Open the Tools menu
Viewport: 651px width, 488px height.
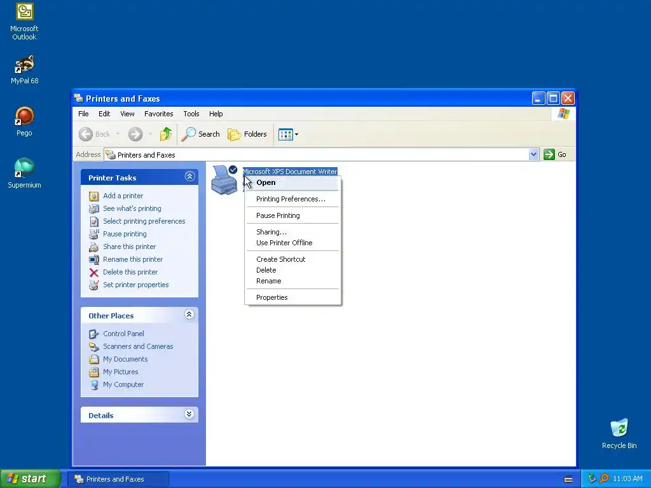pos(191,114)
